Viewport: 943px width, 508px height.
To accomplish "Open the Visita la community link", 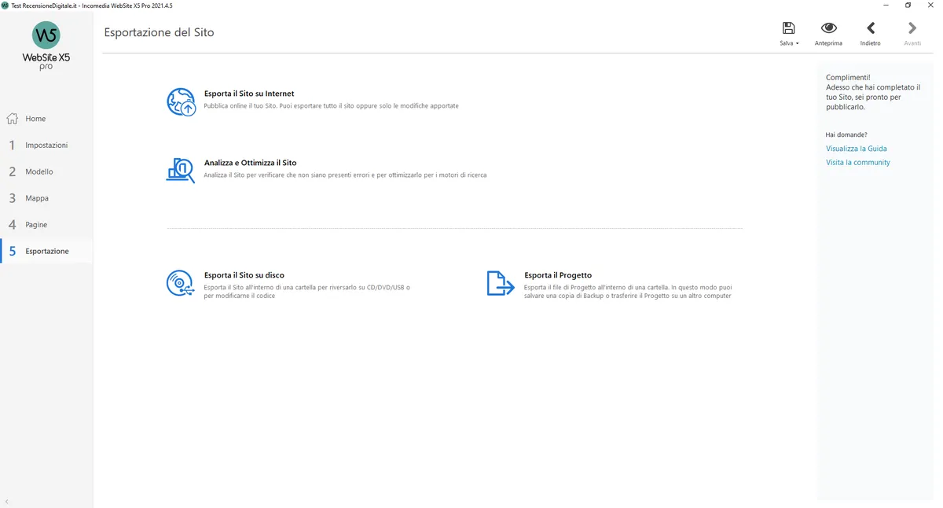I will (x=858, y=163).
